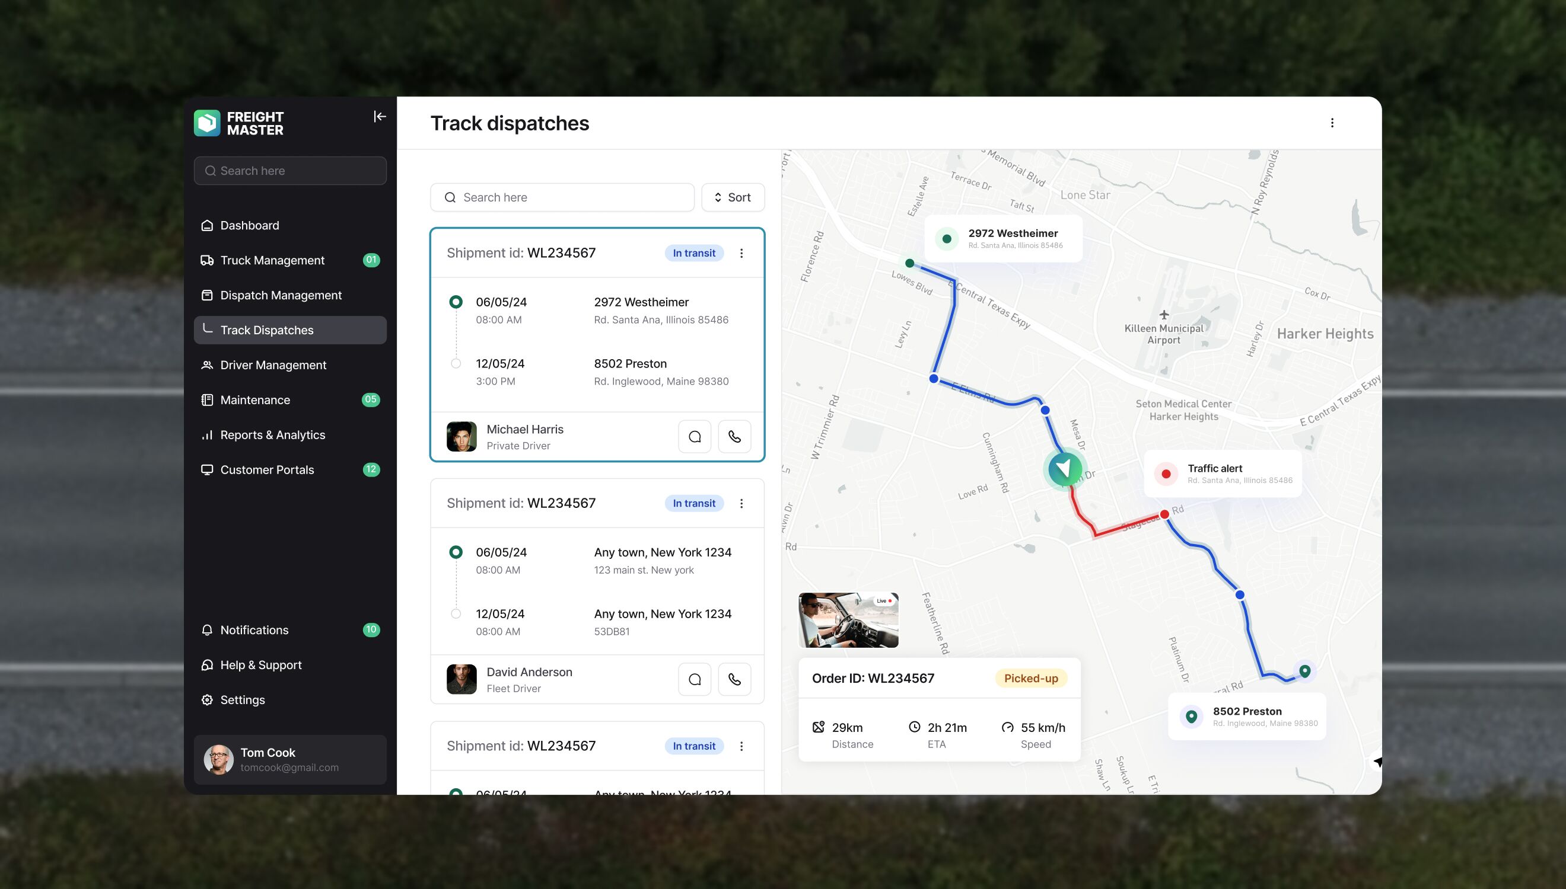Click the red traffic alert point on route
Screen dimensions: 1566x889
(x=1164, y=514)
